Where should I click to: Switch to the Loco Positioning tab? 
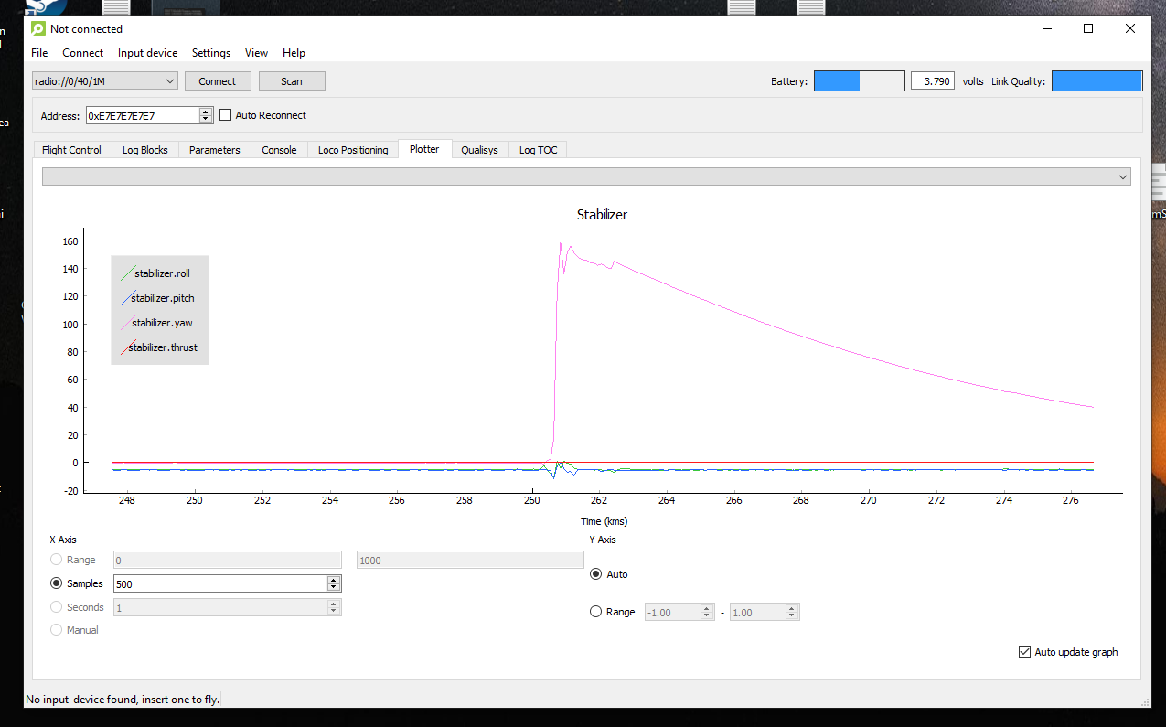(353, 150)
